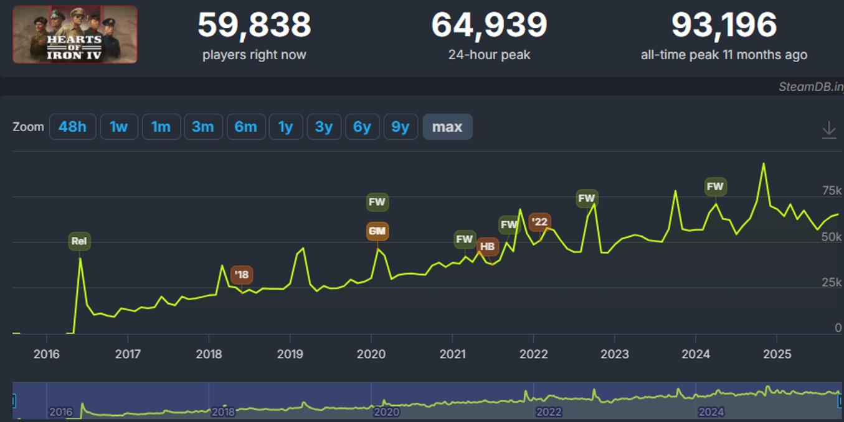
Task: Click the HB event marker
Action: 488,247
